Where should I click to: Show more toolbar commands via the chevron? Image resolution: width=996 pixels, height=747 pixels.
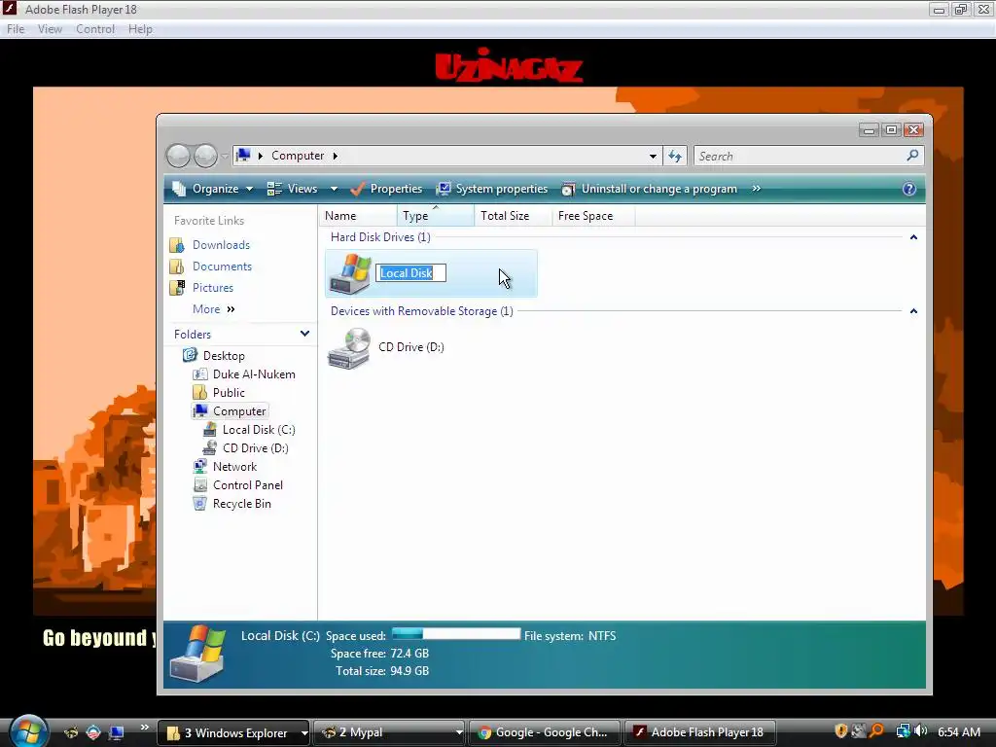(x=756, y=189)
